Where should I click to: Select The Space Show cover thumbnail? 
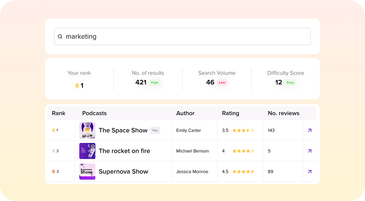coord(87,130)
